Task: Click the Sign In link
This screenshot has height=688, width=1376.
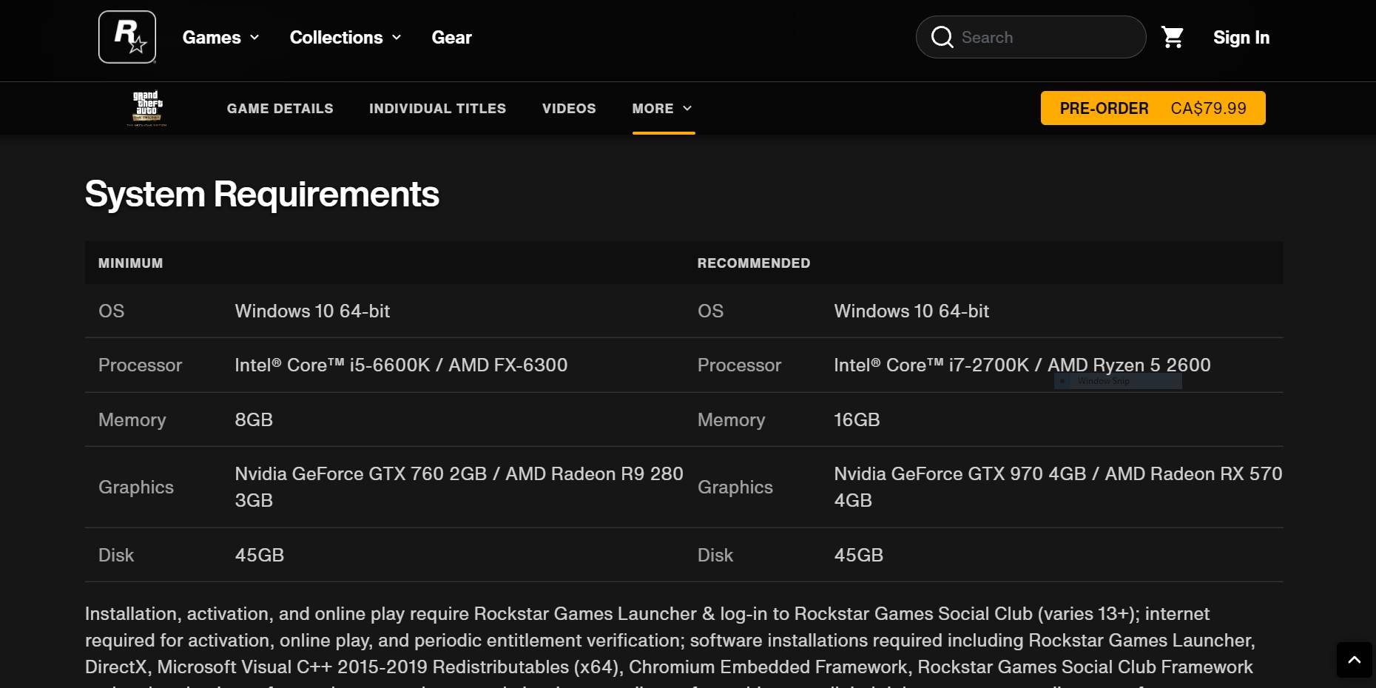Action: pos(1241,37)
